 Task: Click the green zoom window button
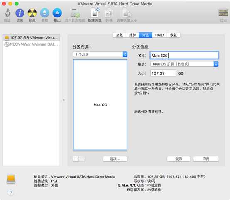tap(17, 4)
